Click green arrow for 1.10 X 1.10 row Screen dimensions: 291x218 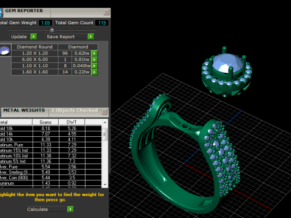click(x=95, y=66)
